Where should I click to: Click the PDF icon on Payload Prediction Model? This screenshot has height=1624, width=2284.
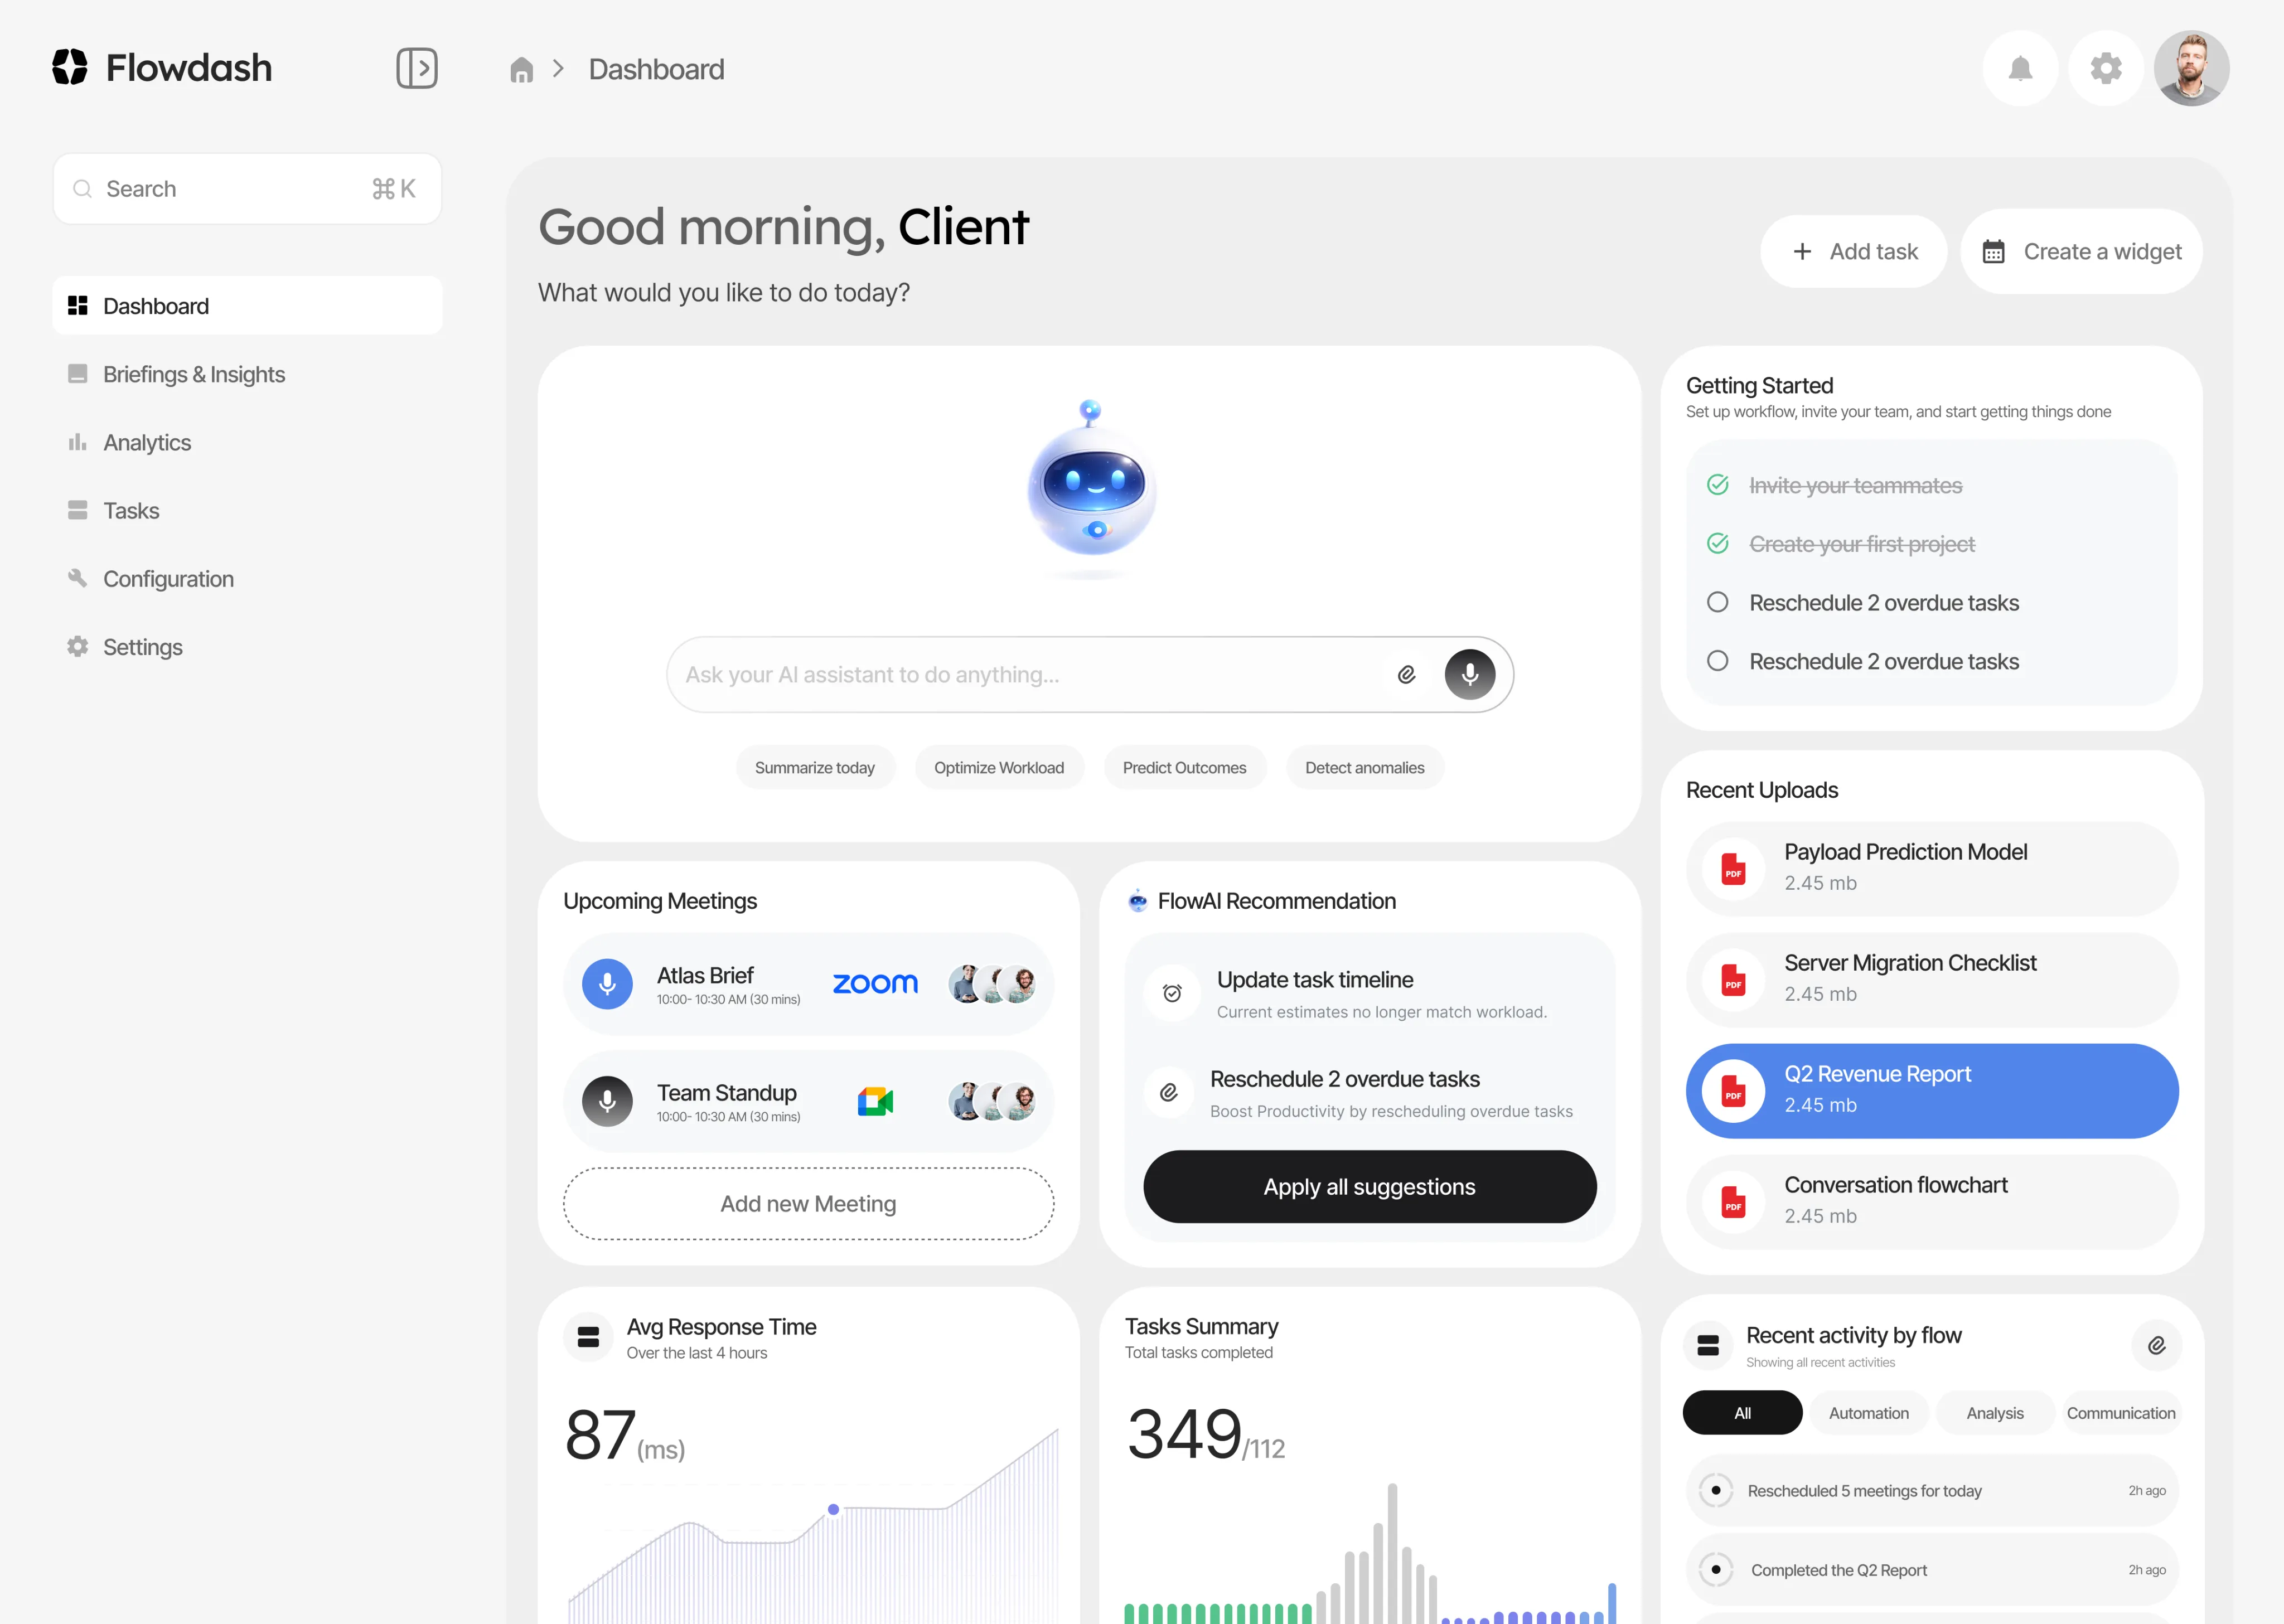pyautogui.click(x=1733, y=869)
